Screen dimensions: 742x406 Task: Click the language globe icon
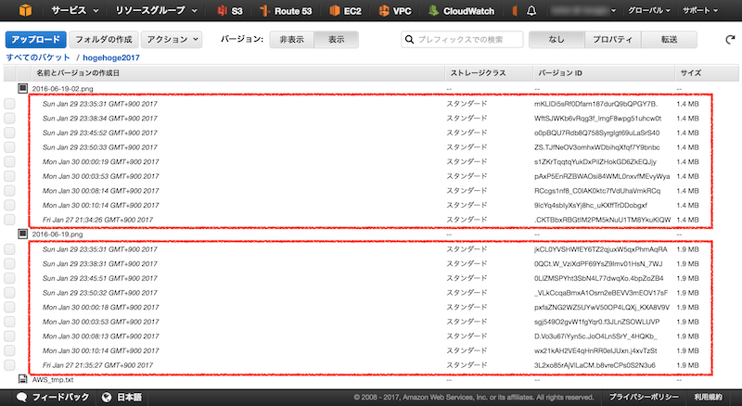pyautogui.click(x=107, y=398)
